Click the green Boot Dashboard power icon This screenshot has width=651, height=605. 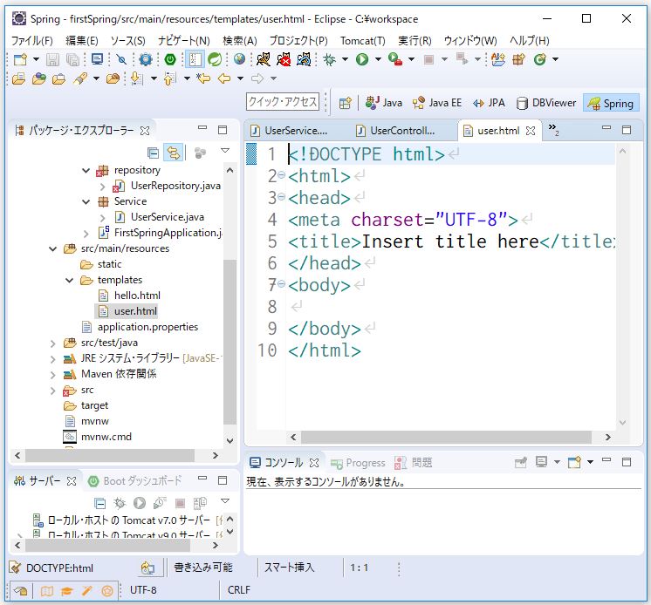coord(170,59)
